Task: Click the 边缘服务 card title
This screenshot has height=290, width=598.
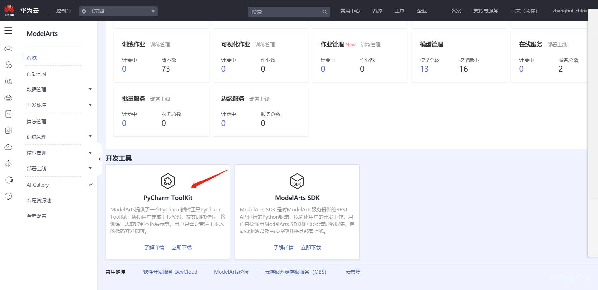Action: (x=233, y=99)
